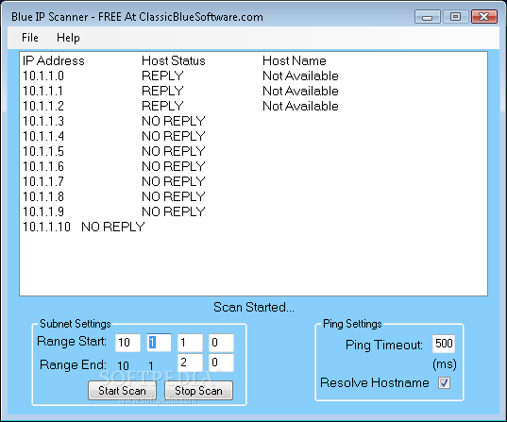Select the 10.1.1.3 IP address entry
This screenshot has width=507, height=422.
(x=43, y=121)
